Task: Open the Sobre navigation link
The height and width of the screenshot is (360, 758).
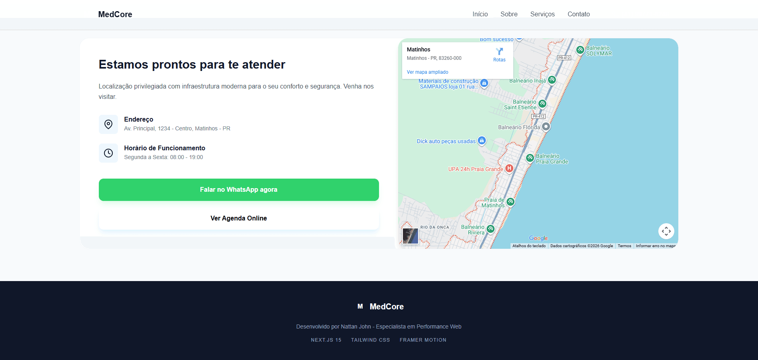Action: click(509, 14)
